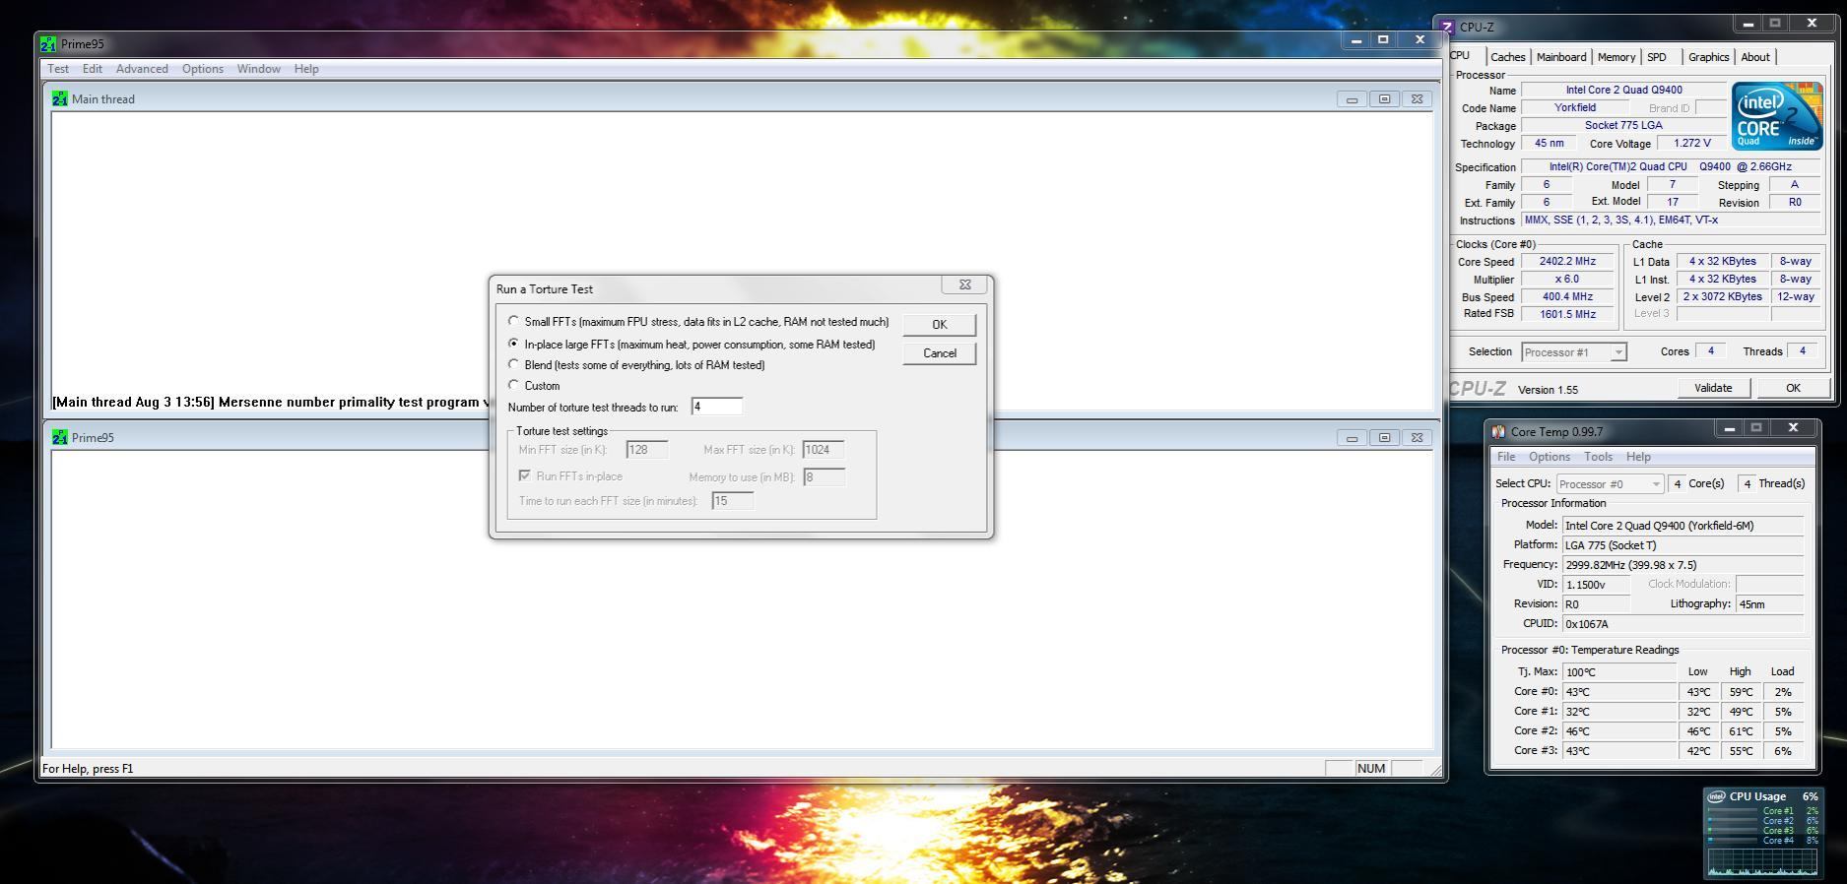Click the Intel logo in CPU Usage gadget
Image resolution: width=1847 pixels, height=884 pixels.
coord(1716,796)
